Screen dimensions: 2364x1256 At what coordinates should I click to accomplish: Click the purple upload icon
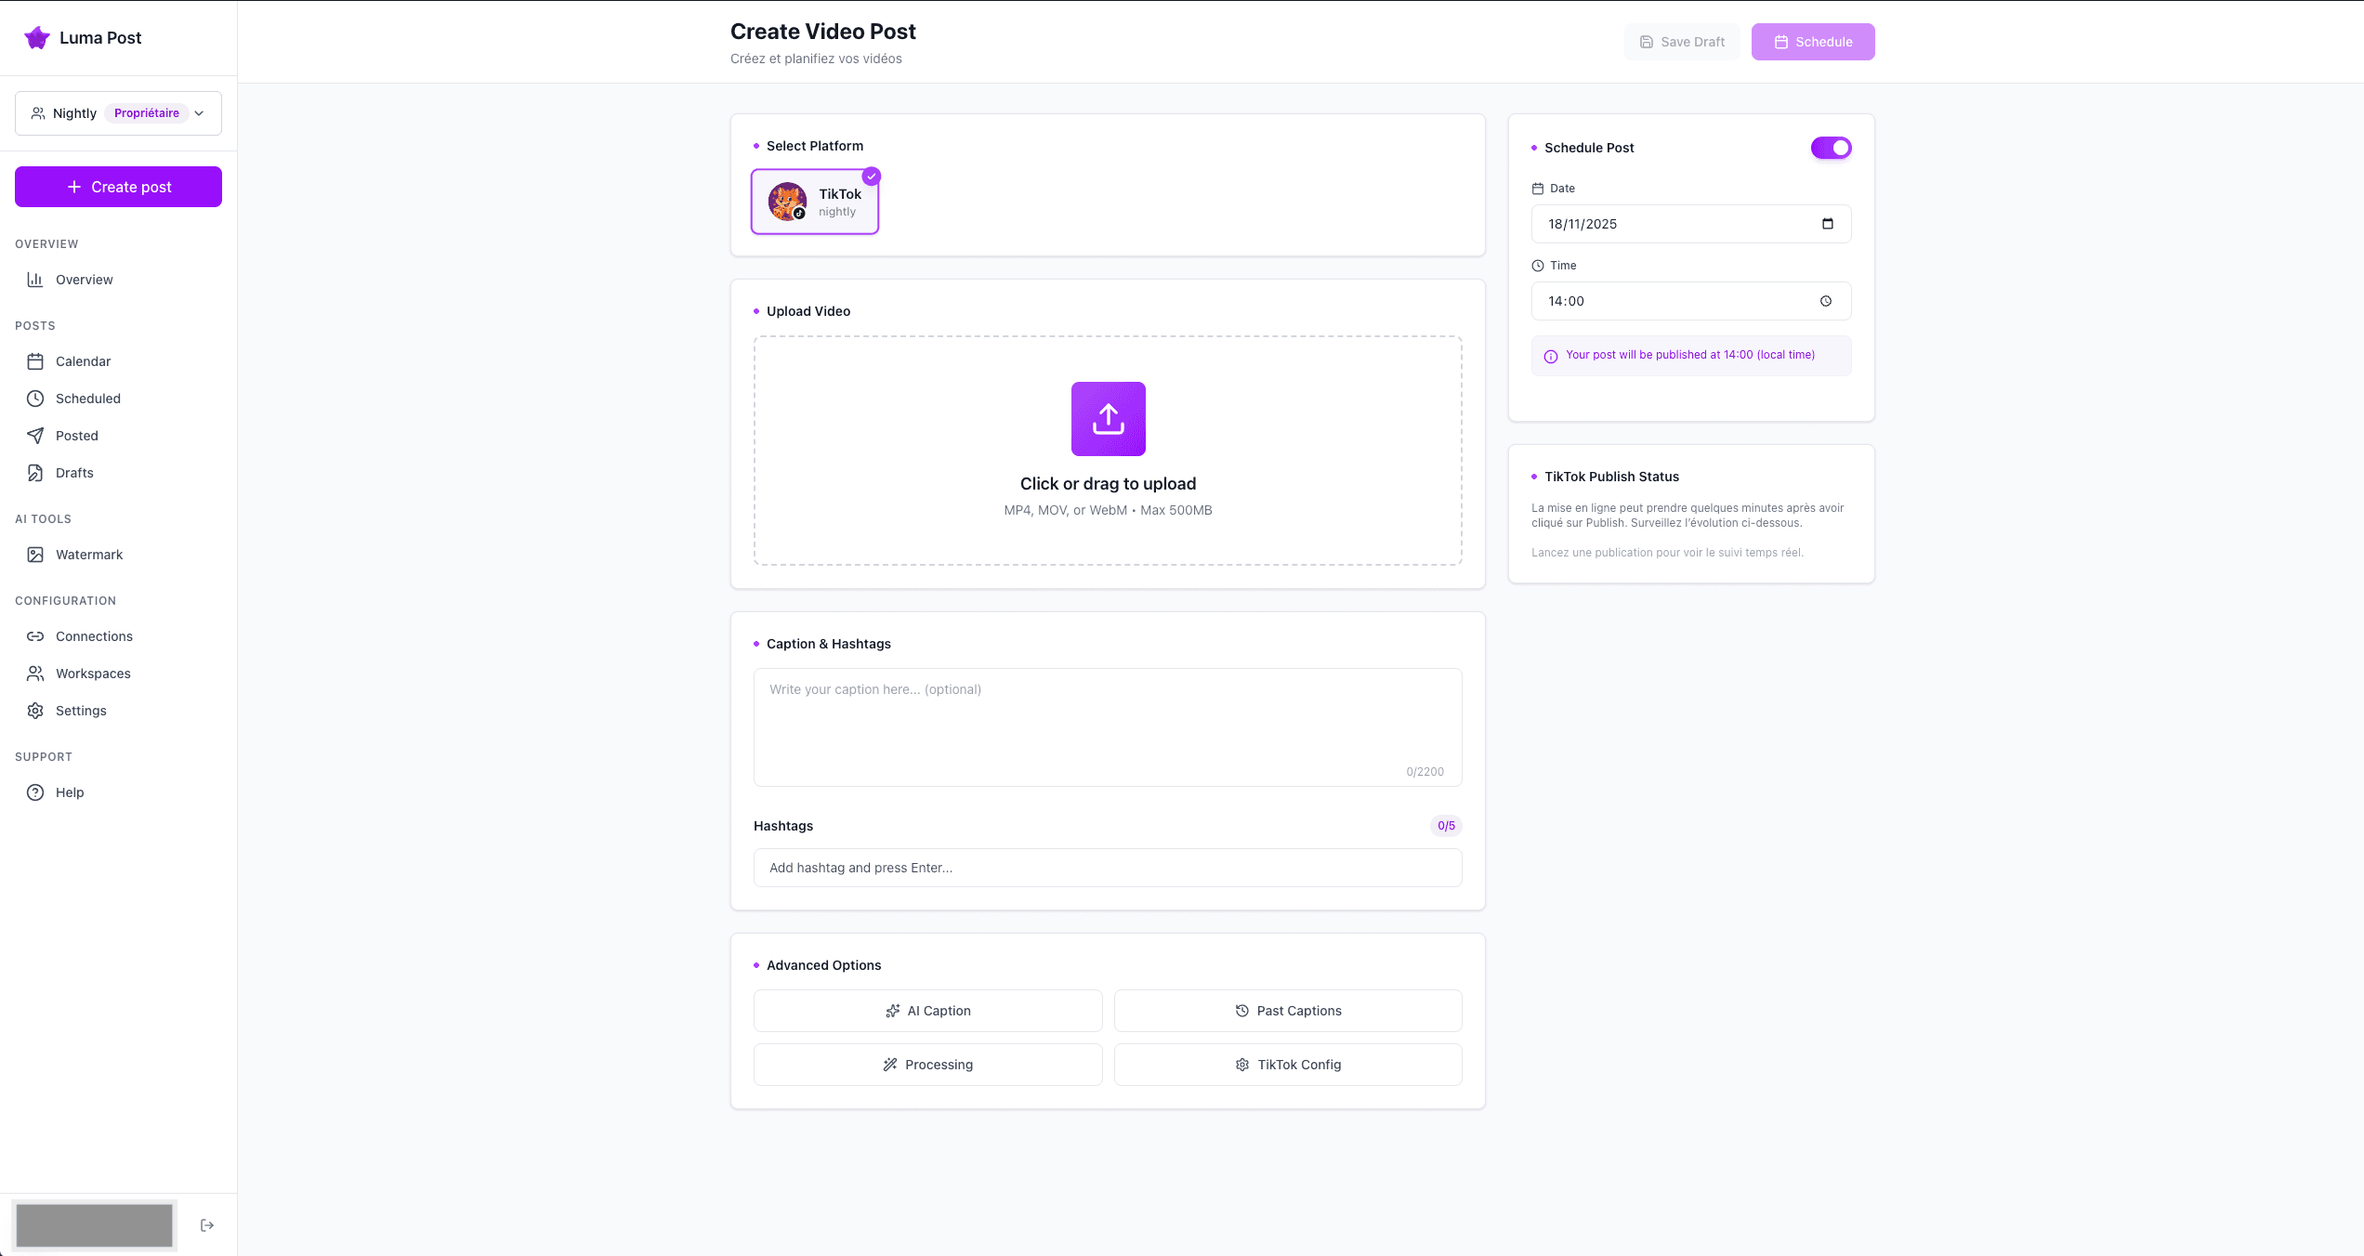[1107, 419]
